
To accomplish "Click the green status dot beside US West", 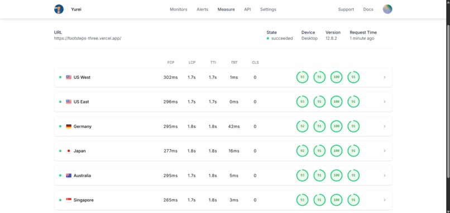I will (60, 77).
